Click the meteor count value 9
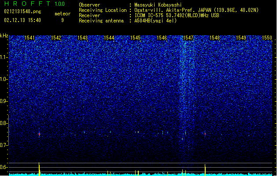The width and height of the screenshot is (277, 176). (63, 20)
